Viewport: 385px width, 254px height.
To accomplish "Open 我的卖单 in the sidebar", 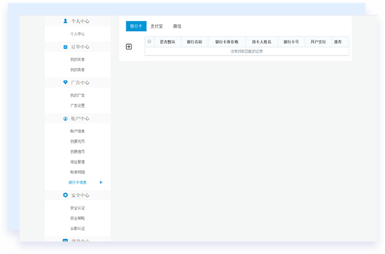I will pos(77,70).
